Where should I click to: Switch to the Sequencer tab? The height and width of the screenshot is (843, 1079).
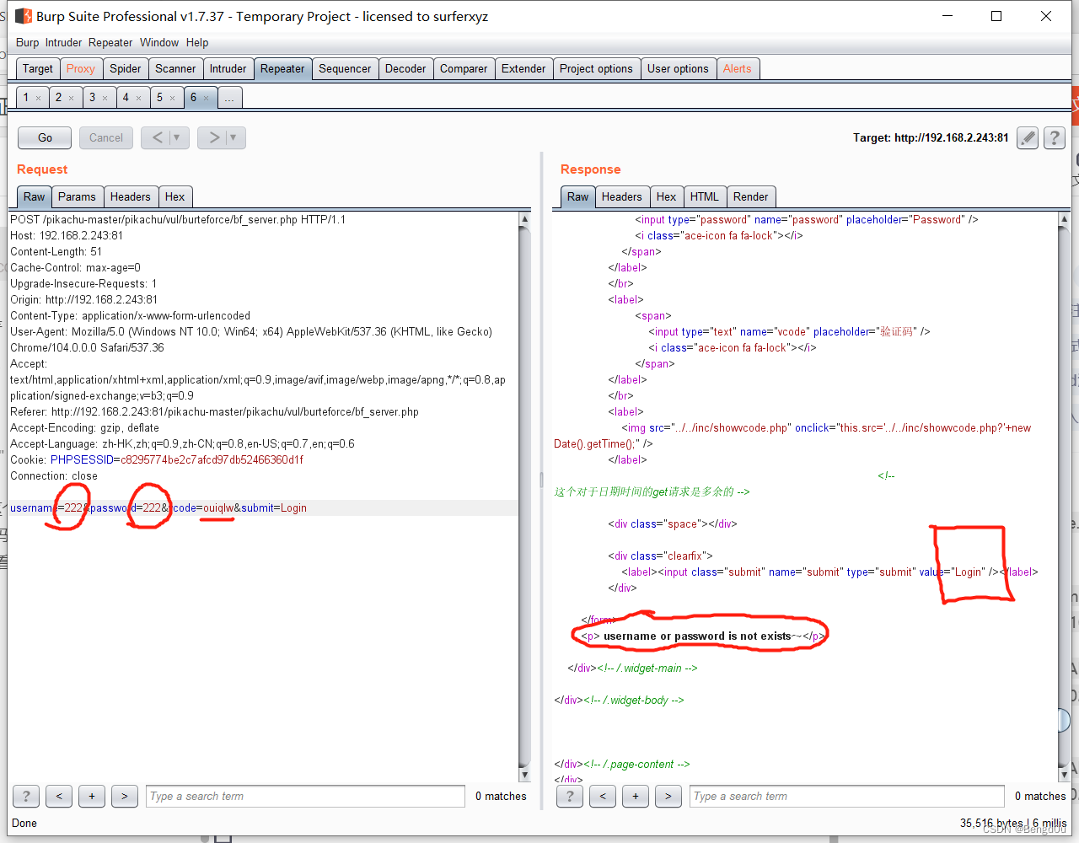(345, 68)
